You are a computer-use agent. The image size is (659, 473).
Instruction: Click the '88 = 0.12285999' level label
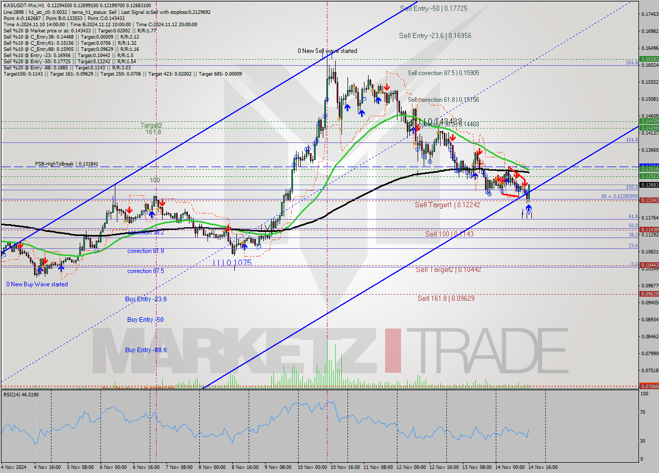(619, 196)
